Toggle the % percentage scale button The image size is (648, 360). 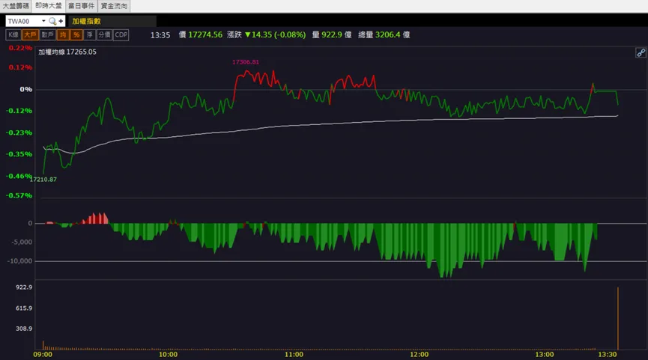point(76,34)
